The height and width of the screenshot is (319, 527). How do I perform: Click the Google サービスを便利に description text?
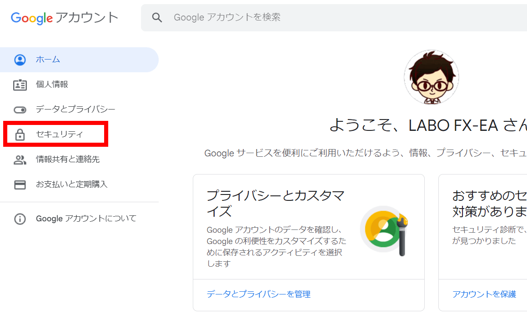366,153
